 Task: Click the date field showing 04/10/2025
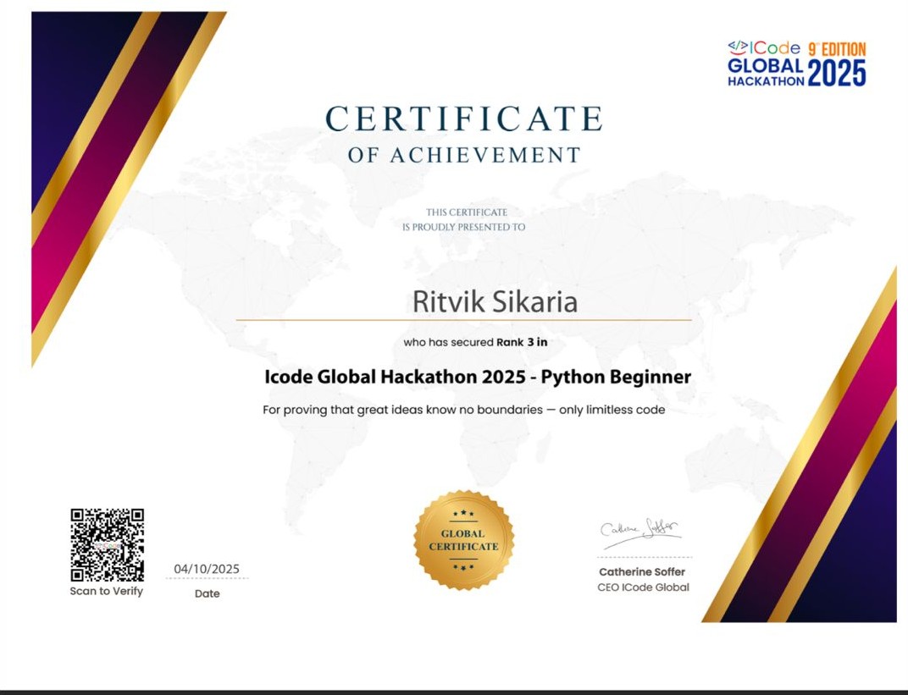pos(206,568)
